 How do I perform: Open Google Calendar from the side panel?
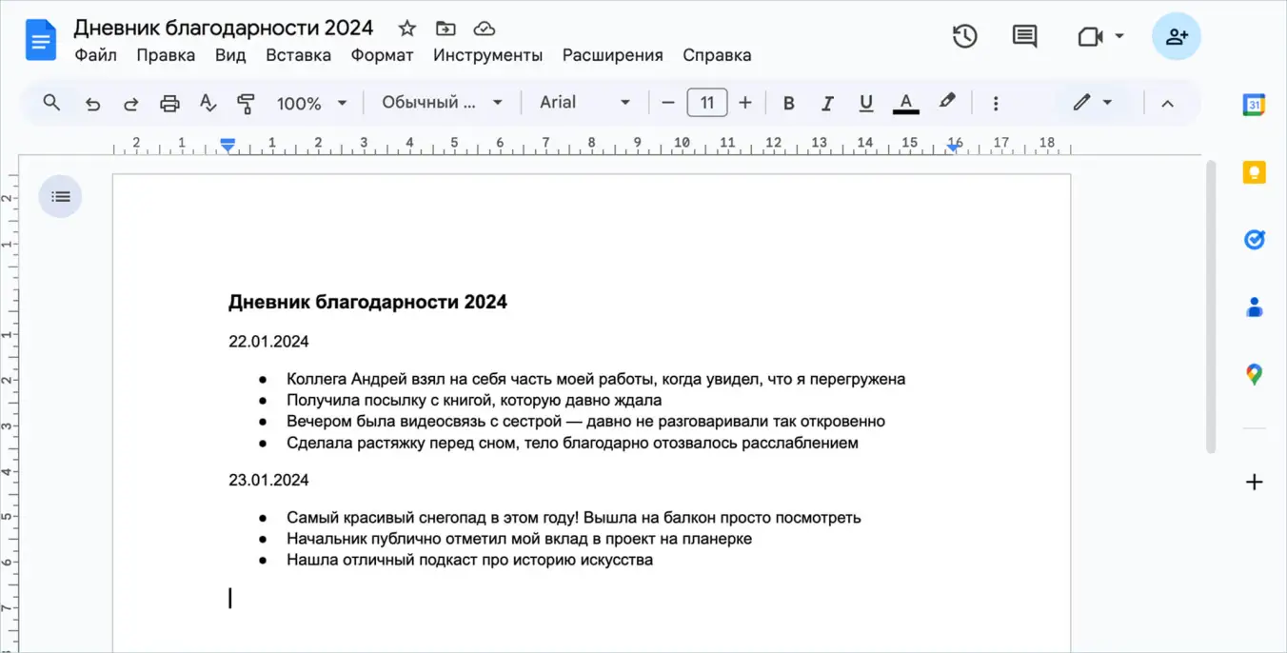pos(1255,105)
